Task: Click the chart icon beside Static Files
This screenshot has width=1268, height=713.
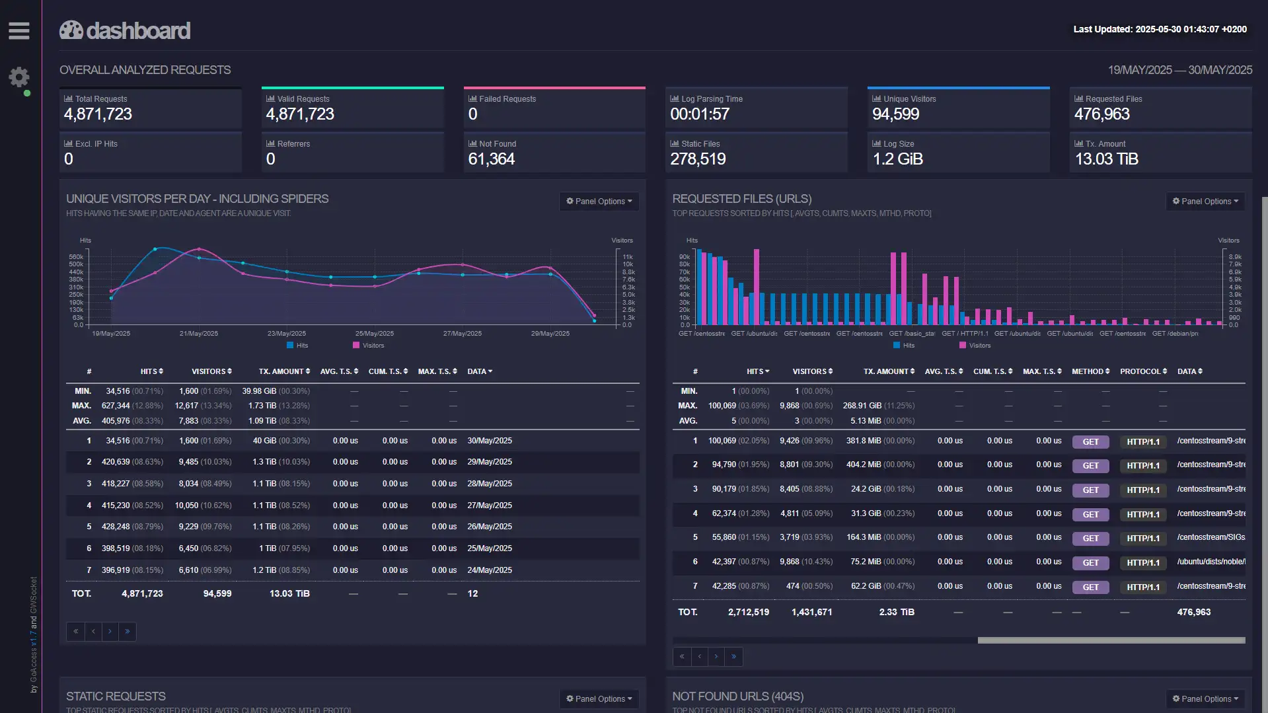Action: 673,143
